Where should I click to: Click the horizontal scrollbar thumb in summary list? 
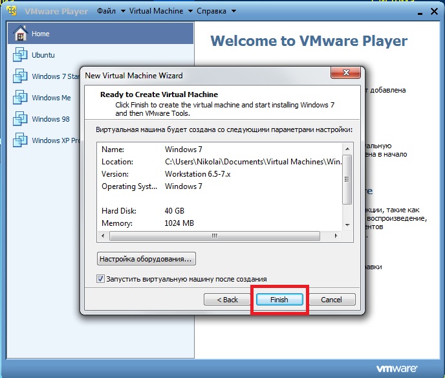(x=215, y=236)
